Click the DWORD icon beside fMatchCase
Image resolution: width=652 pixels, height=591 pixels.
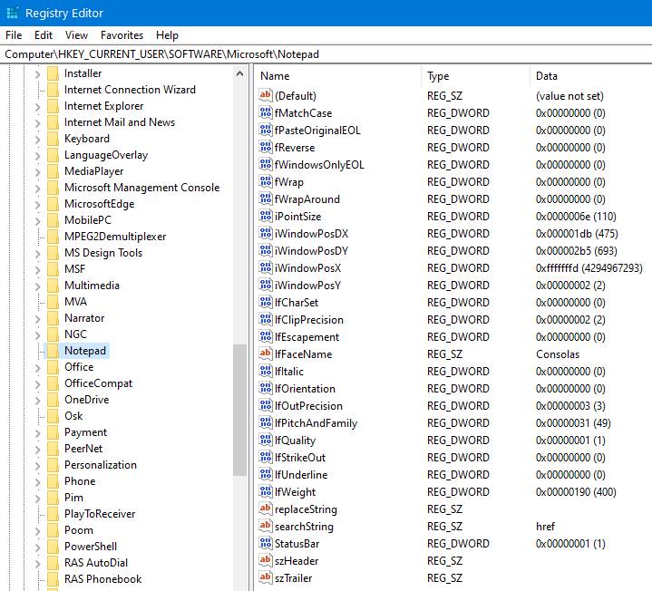point(266,112)
